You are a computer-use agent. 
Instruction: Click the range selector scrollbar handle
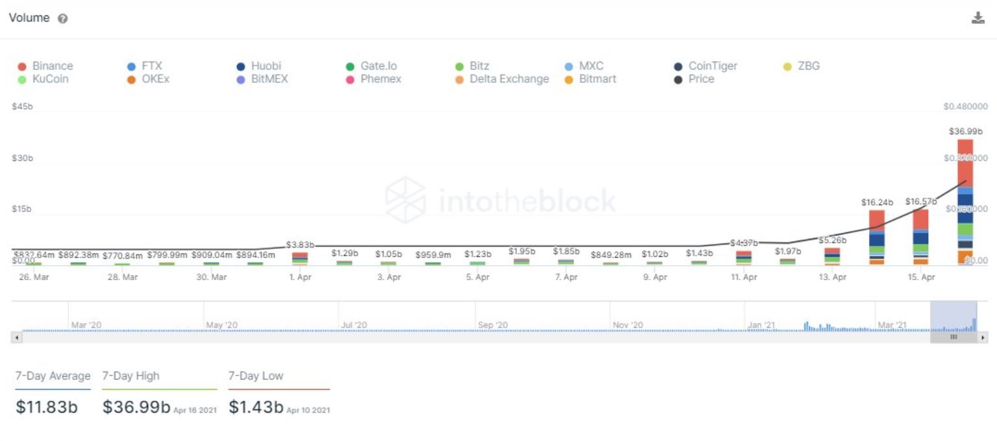[x=954, y=337]
